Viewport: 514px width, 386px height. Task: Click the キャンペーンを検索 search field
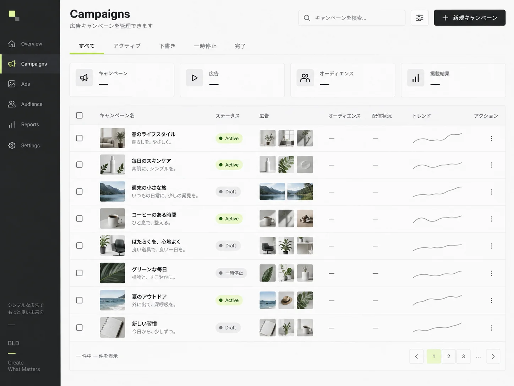point(352,18)
